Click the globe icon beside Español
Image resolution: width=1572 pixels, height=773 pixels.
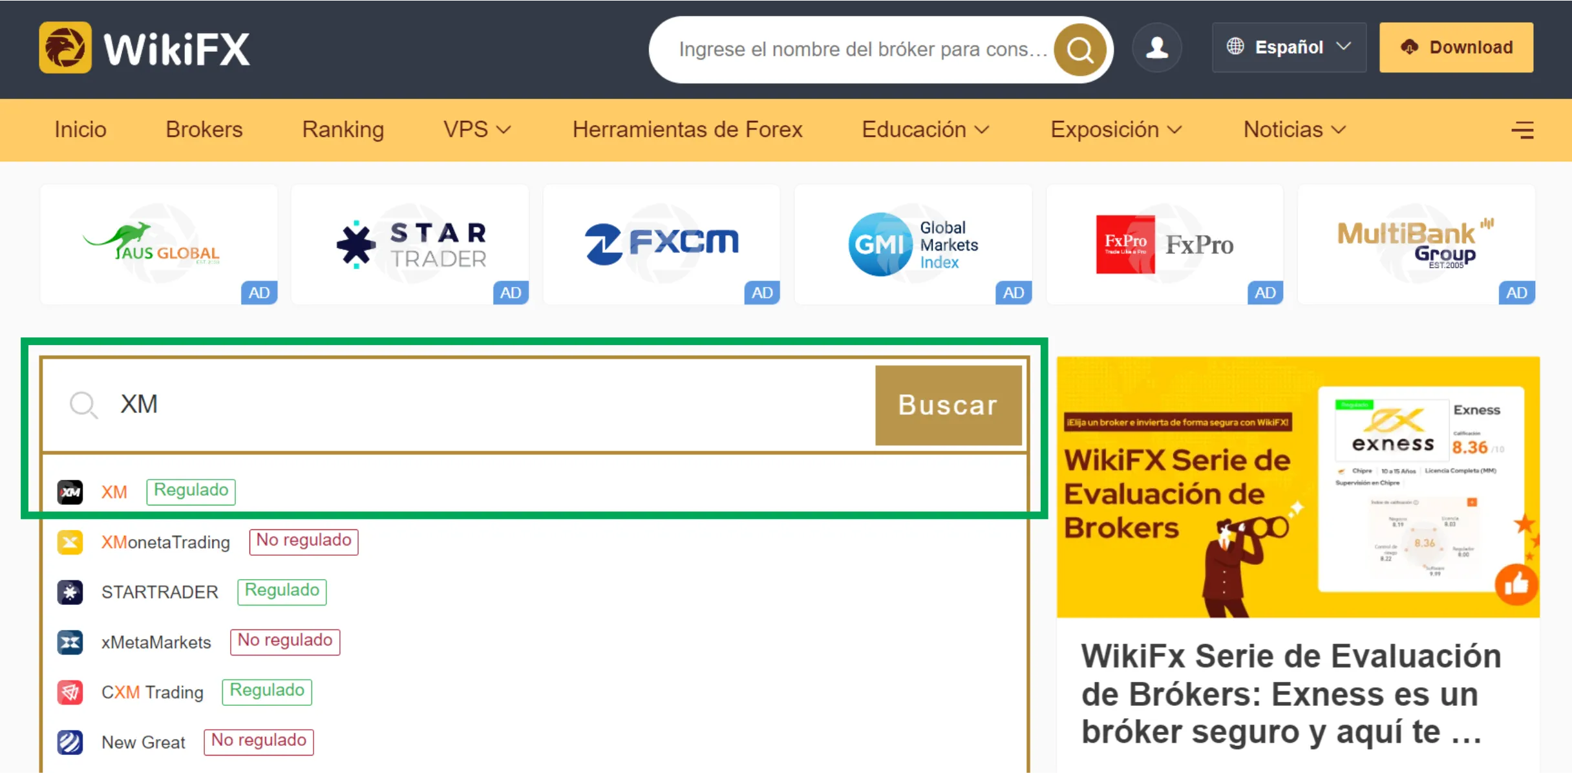[1235, 47]
